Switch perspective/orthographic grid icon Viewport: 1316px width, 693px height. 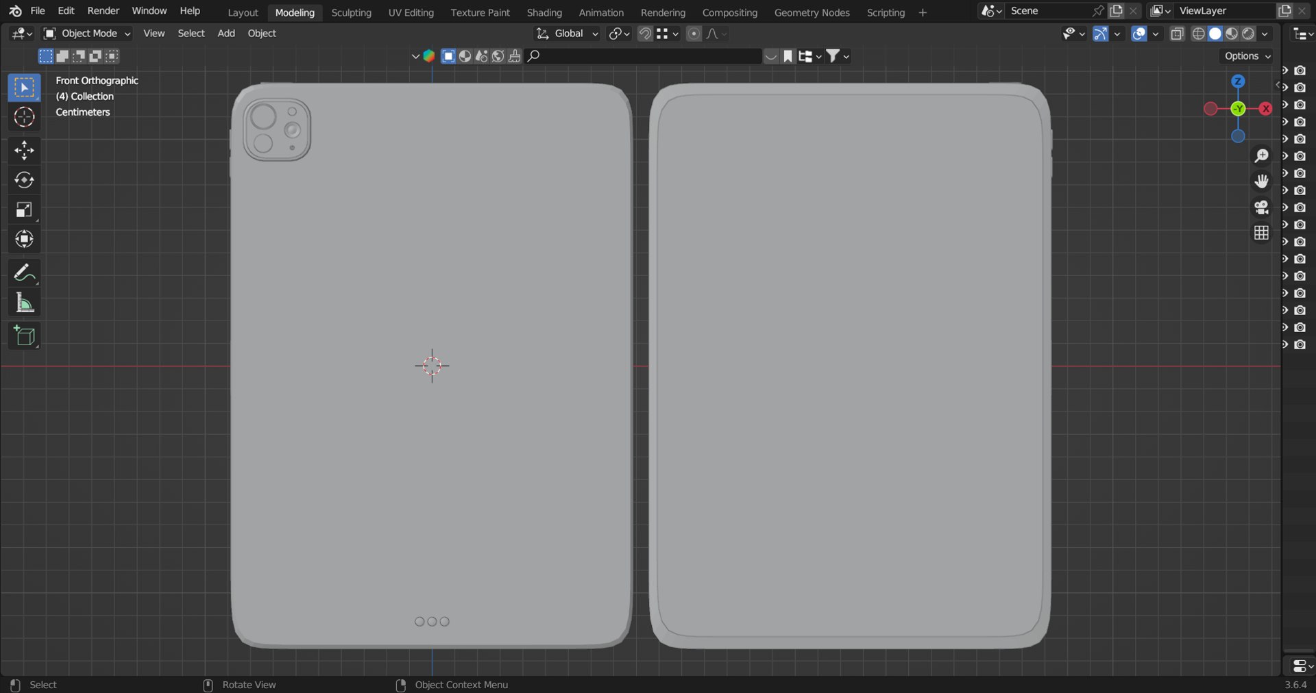coord(1261,233)
